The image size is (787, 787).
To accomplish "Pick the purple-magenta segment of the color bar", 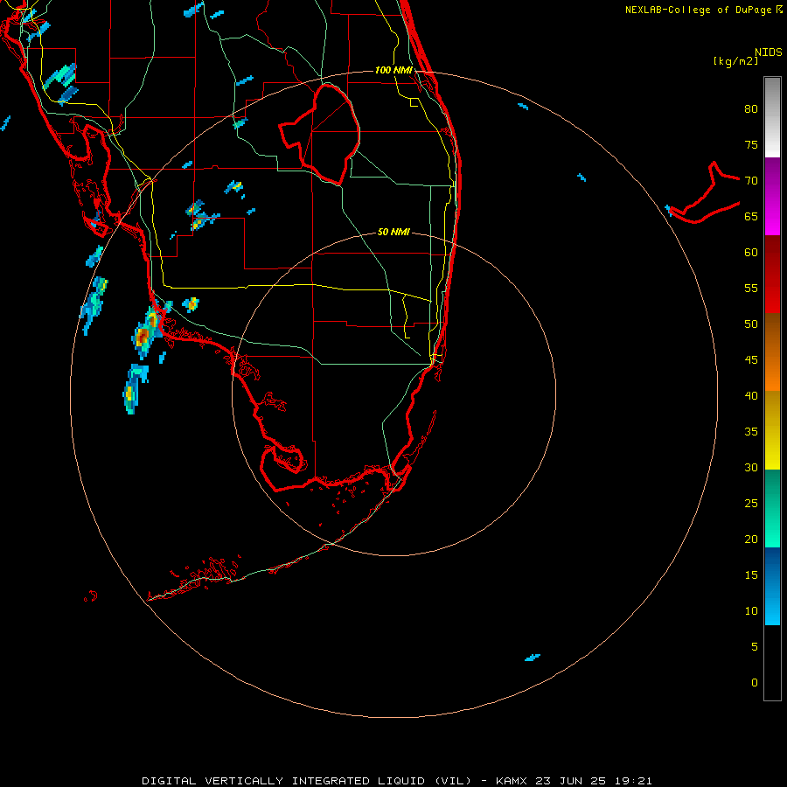I will [772, 196].
